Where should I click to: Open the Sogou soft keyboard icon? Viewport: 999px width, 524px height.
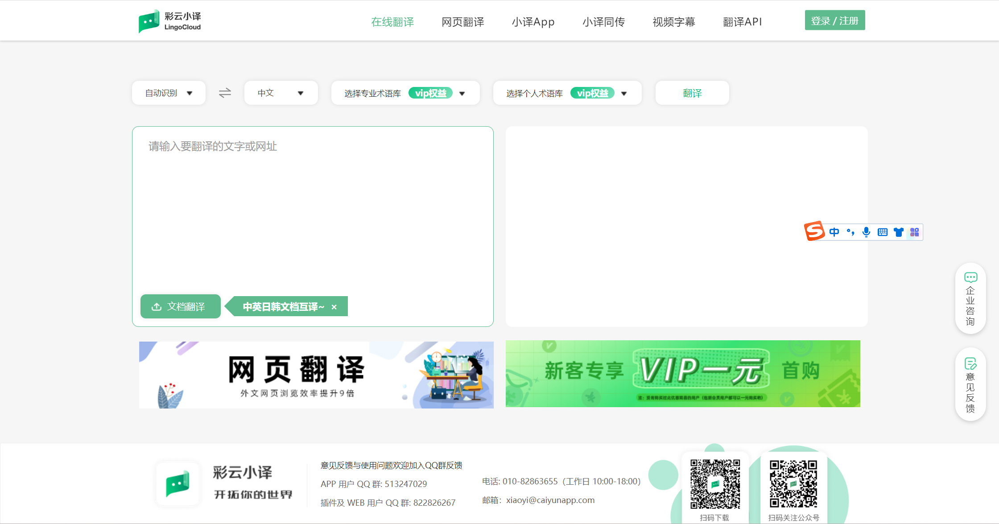883,232
